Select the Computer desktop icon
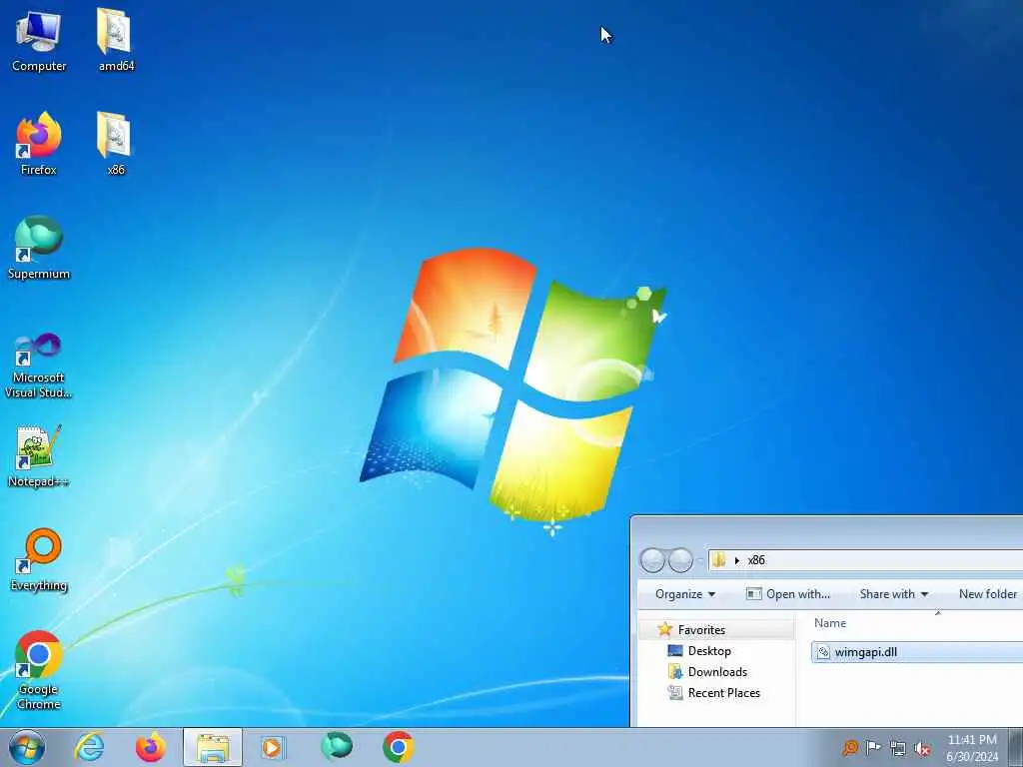The width and height of the screenshot is (1023, 767). (39, 40)
